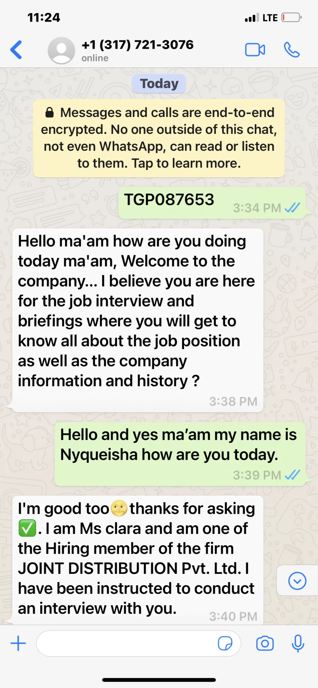
Task: Tap the microphone to record voice message
Action: 298,643
